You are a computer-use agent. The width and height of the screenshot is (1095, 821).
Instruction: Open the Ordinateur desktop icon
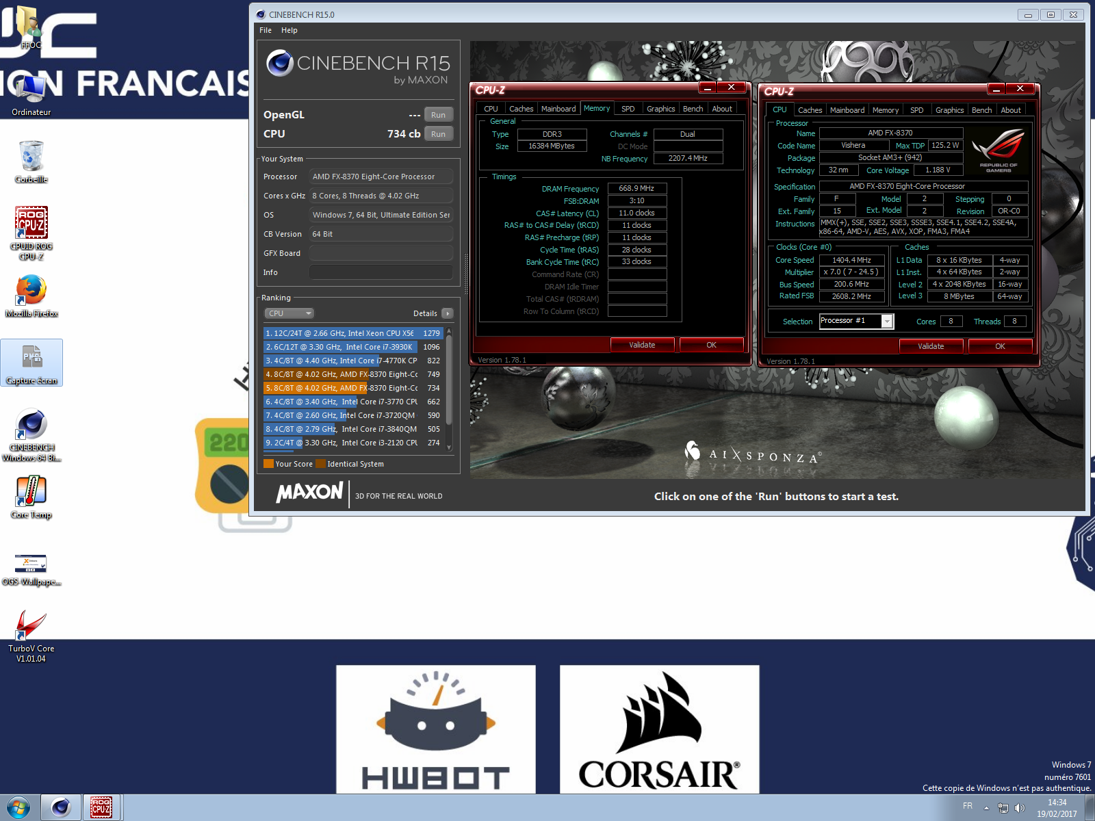point(31,94)
